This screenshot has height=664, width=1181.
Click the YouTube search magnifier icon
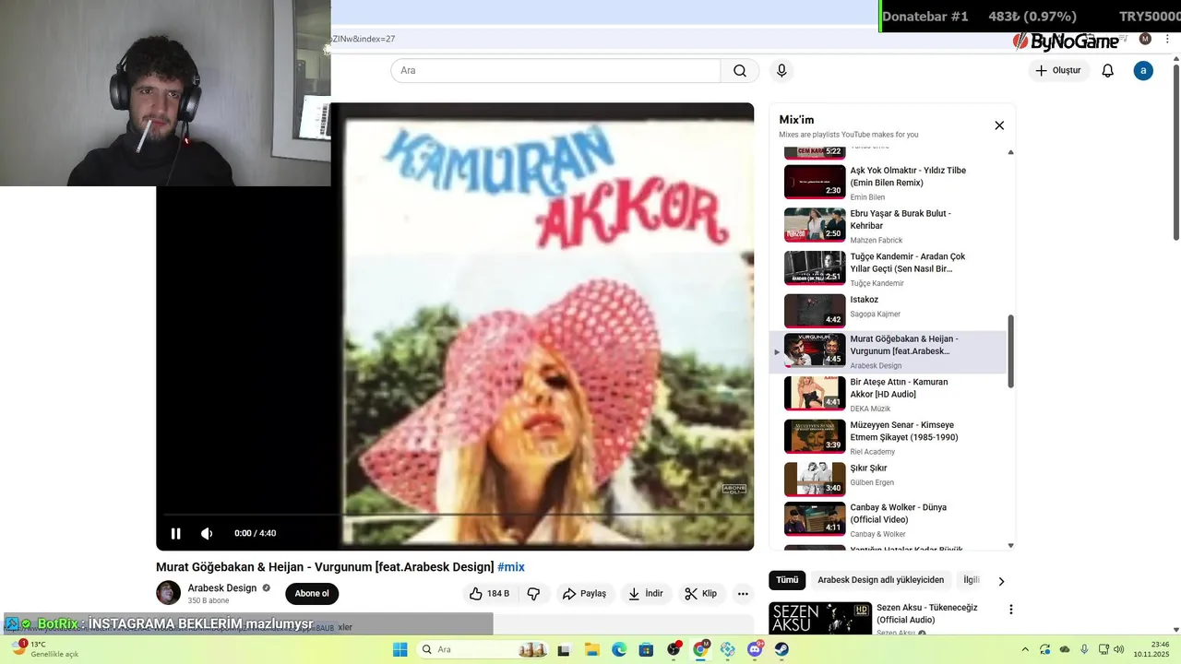tap(740, 71)
